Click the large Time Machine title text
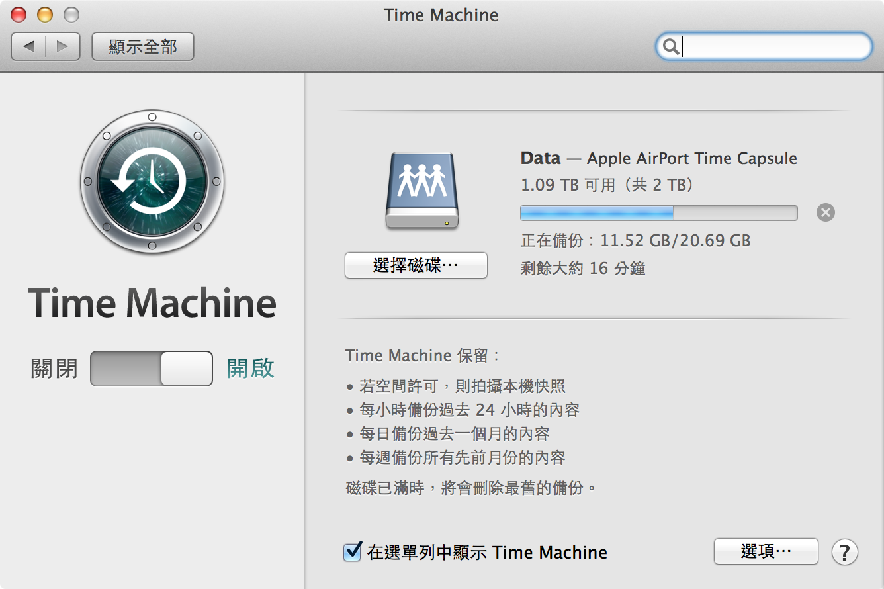This screenshot has height=589, width=884. [x=152, y=303]
